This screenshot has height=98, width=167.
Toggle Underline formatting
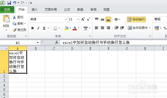44,28
